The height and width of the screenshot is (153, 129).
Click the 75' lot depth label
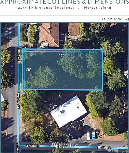point(29,69)
